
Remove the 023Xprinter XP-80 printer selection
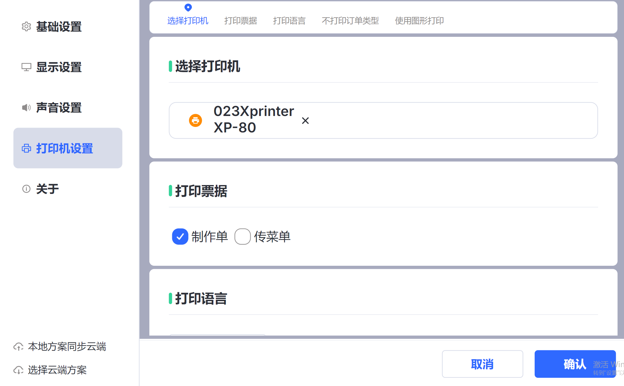pos(305,121)
